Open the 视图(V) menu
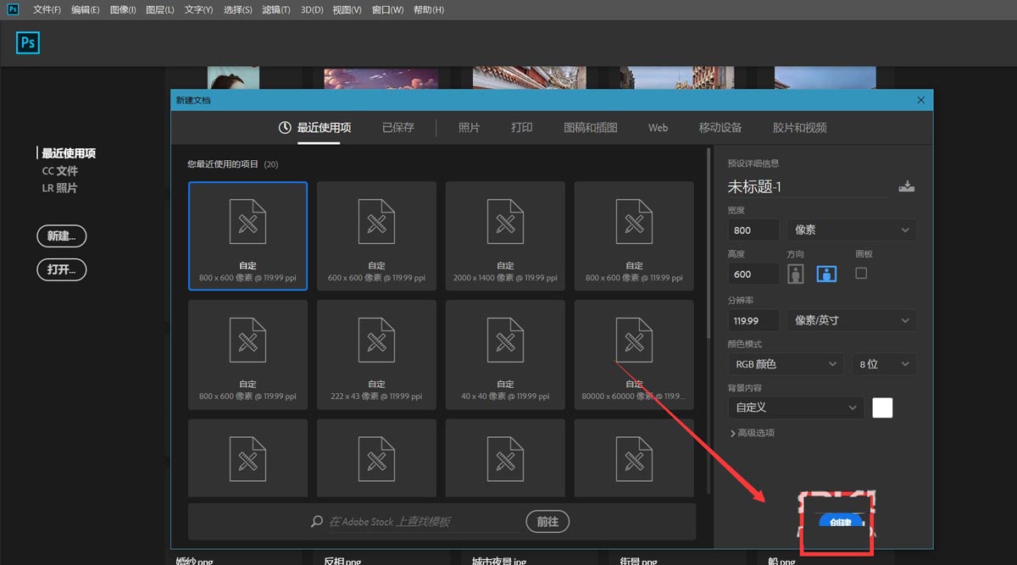This screenshot has height=565, width=1017. 347,10
